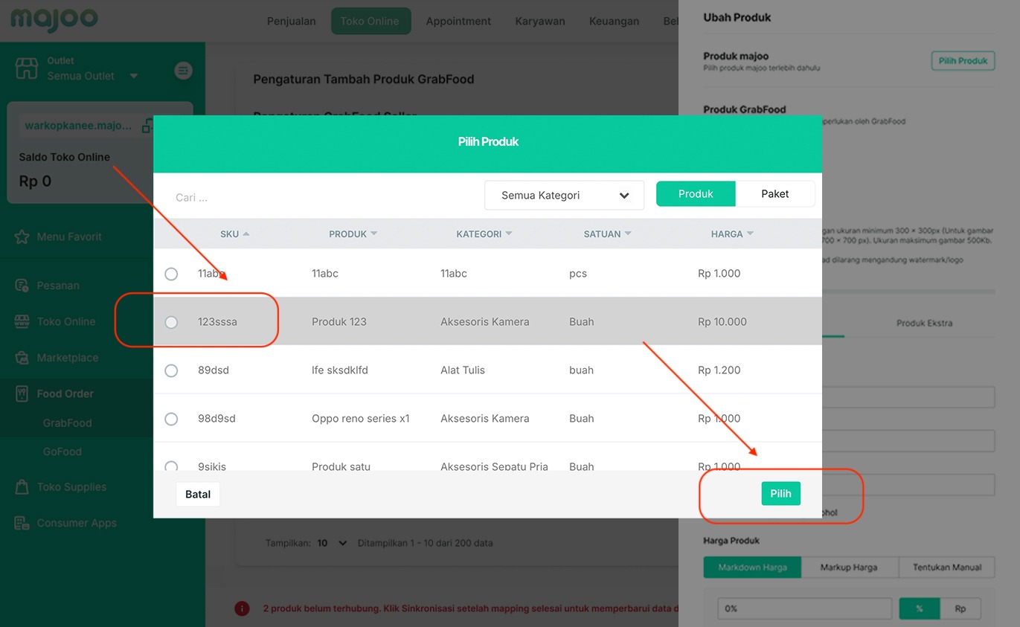Click the Pesanan sidebar icon
The width and height of the screenshot is (1020, 627).
coord(22,285)
